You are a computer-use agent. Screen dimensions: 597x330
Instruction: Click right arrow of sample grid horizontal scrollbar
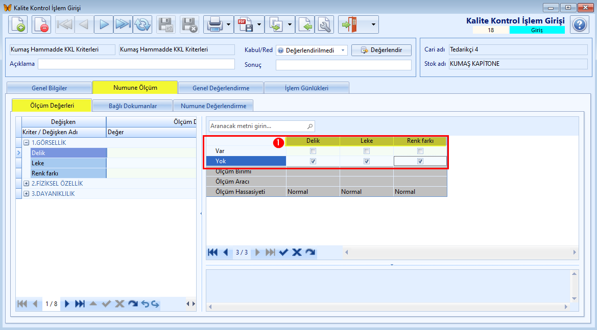pyautogui.click(x=575, y=252)
